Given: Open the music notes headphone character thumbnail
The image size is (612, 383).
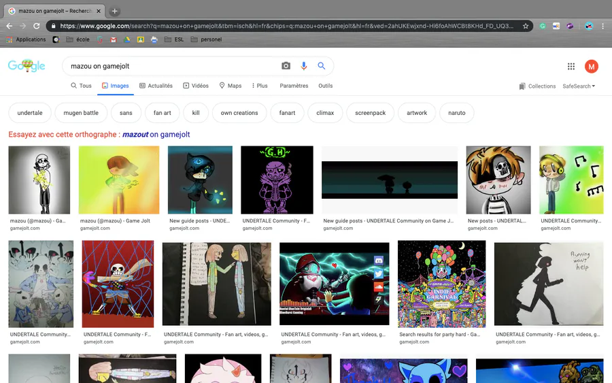Looking at the screenshot, I should (x=571, y=180).
